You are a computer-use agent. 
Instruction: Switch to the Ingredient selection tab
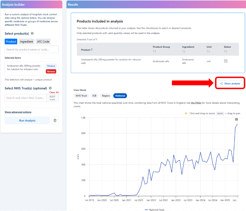coord(27,41)
